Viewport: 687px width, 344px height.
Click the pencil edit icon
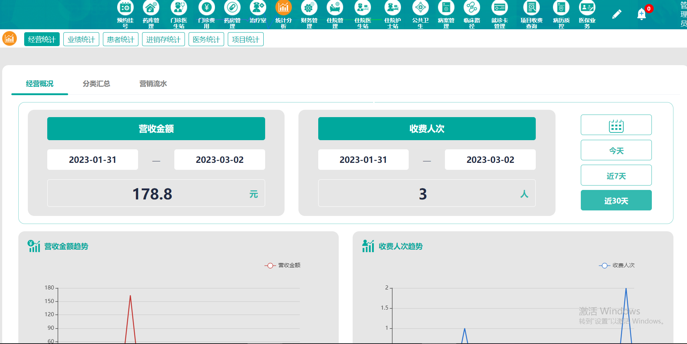[617, 14]
